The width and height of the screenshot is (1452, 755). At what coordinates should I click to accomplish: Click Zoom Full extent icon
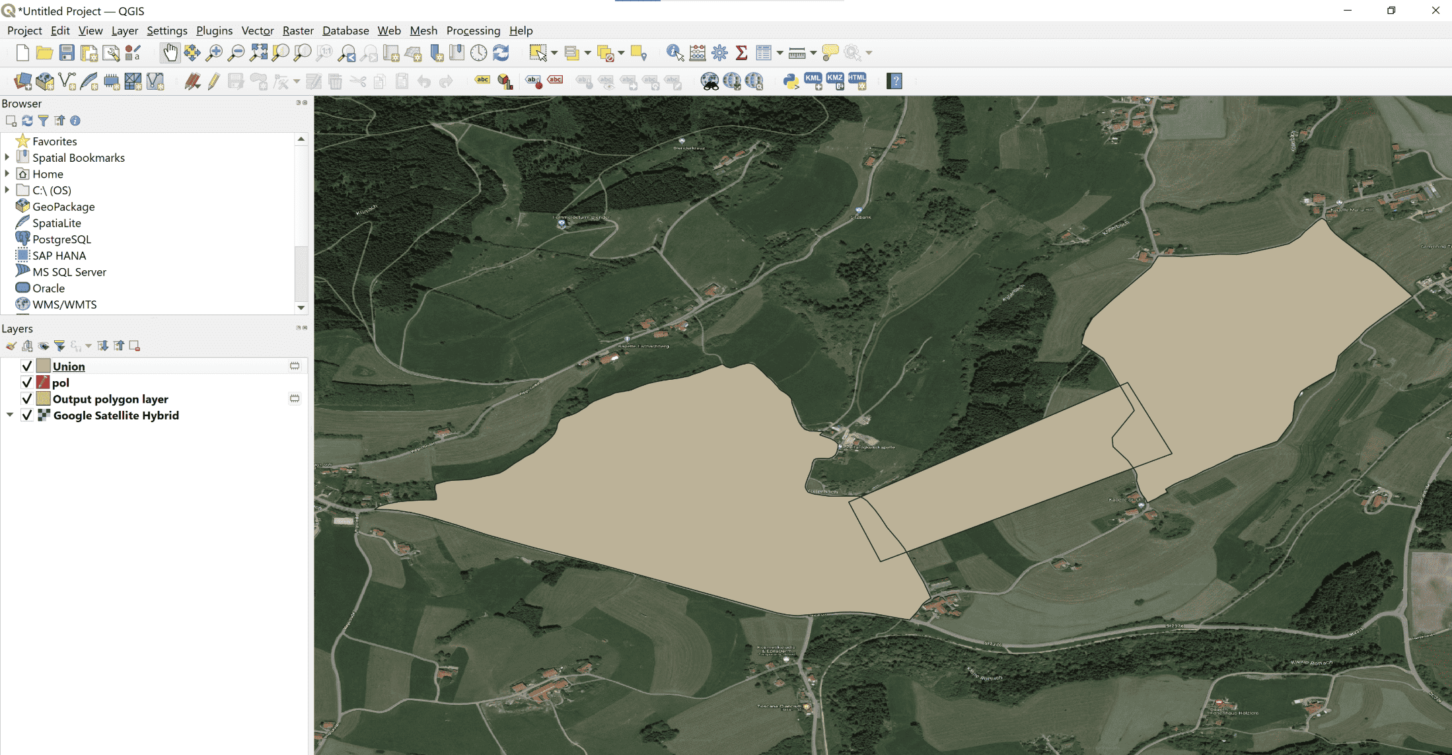tap(258, 53)
